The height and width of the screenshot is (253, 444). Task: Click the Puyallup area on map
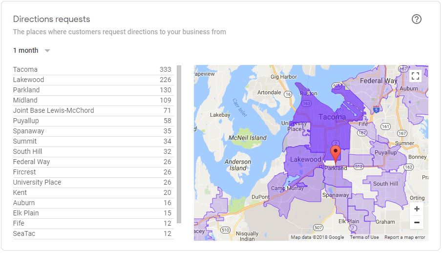(x=385, y=153)
